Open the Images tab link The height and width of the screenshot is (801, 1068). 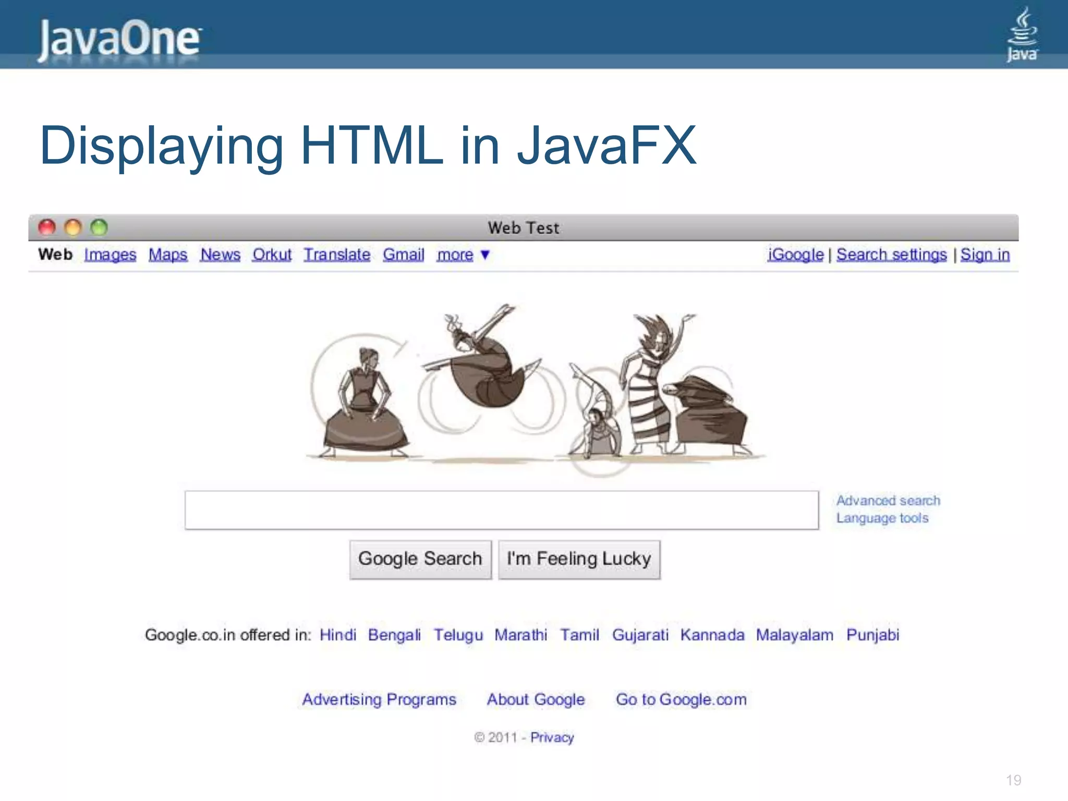[x=110, y=254]
